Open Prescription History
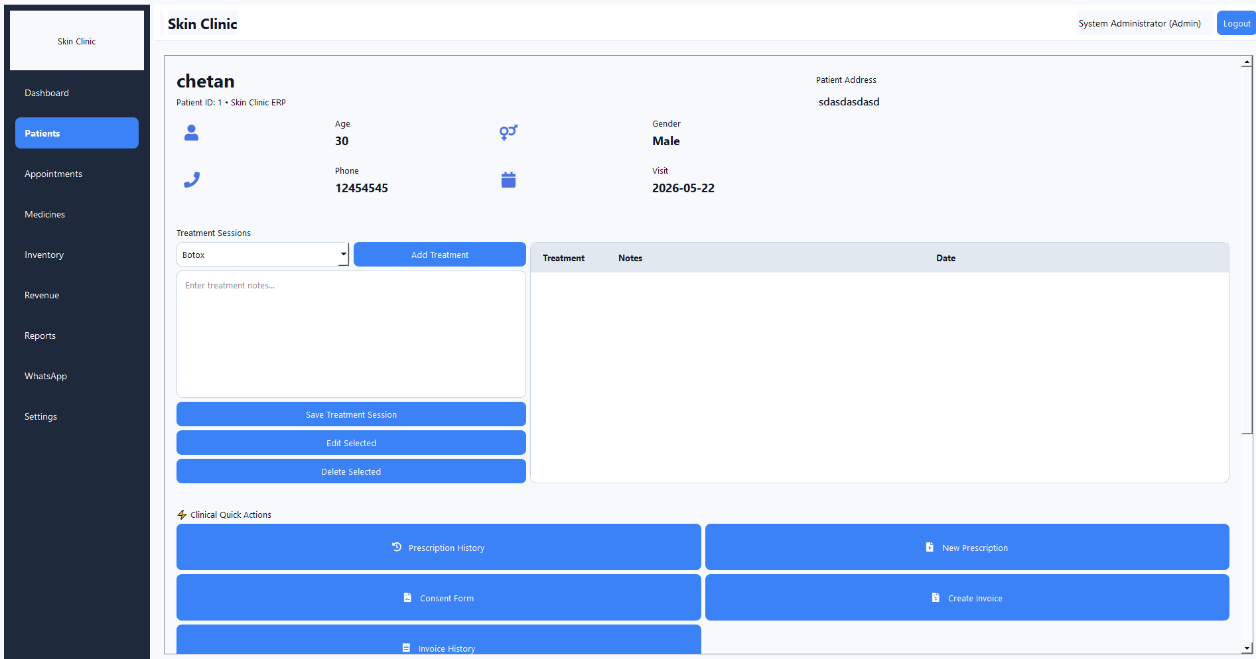This screenshot has width=1256, height=659. tap(439, 547)
